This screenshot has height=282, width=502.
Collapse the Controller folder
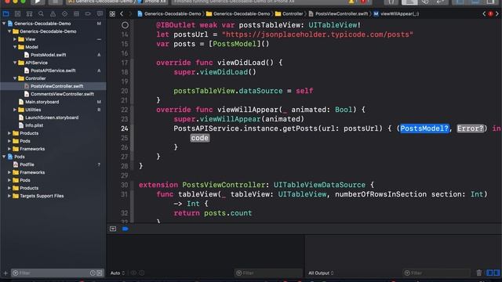click(x=15, y=78)
